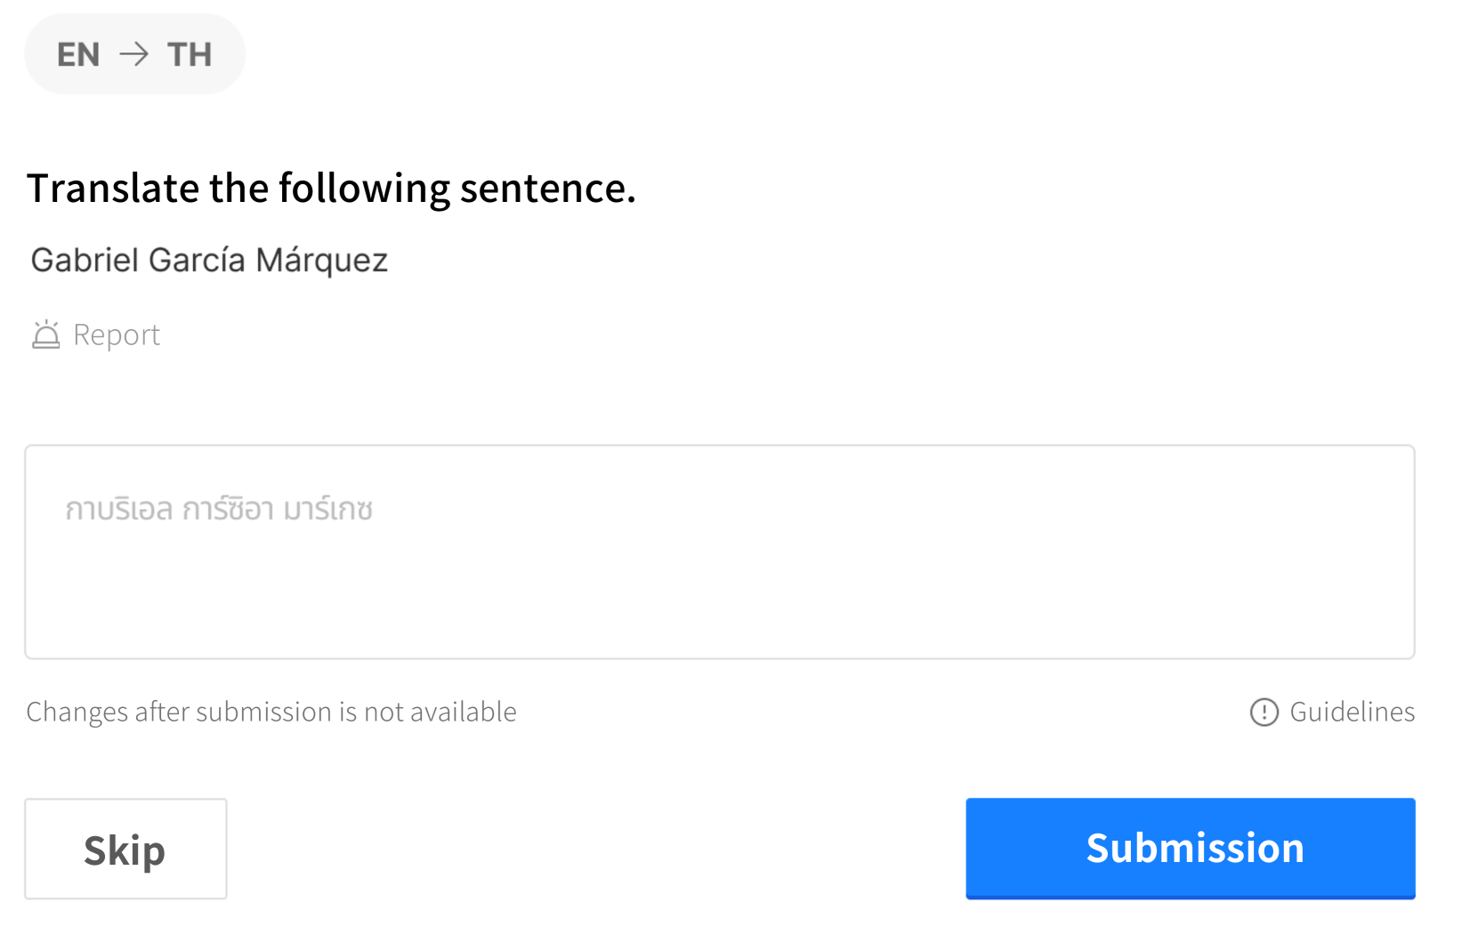Click the word "Márquez" in the source sentence
Image resolution: width=1478 pixels, height=951 pixels.
click(x=321, y=261)
